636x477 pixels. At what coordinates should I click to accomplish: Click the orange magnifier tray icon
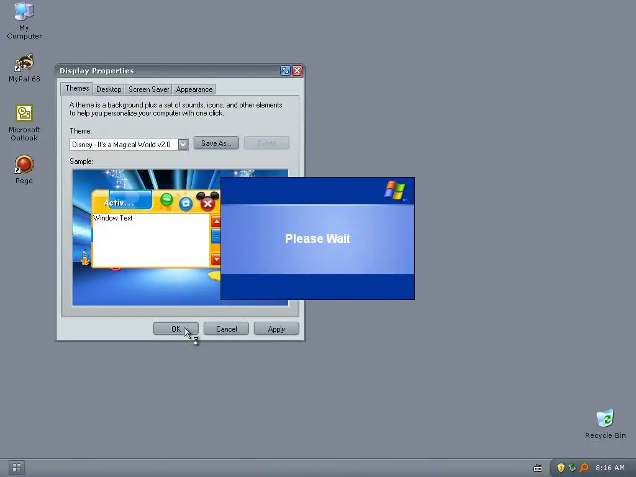[x=584, y=468]
